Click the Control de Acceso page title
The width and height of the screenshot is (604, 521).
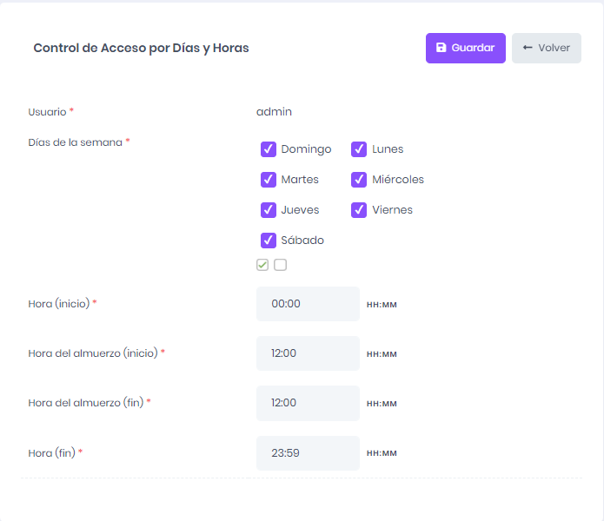[141, 49]
